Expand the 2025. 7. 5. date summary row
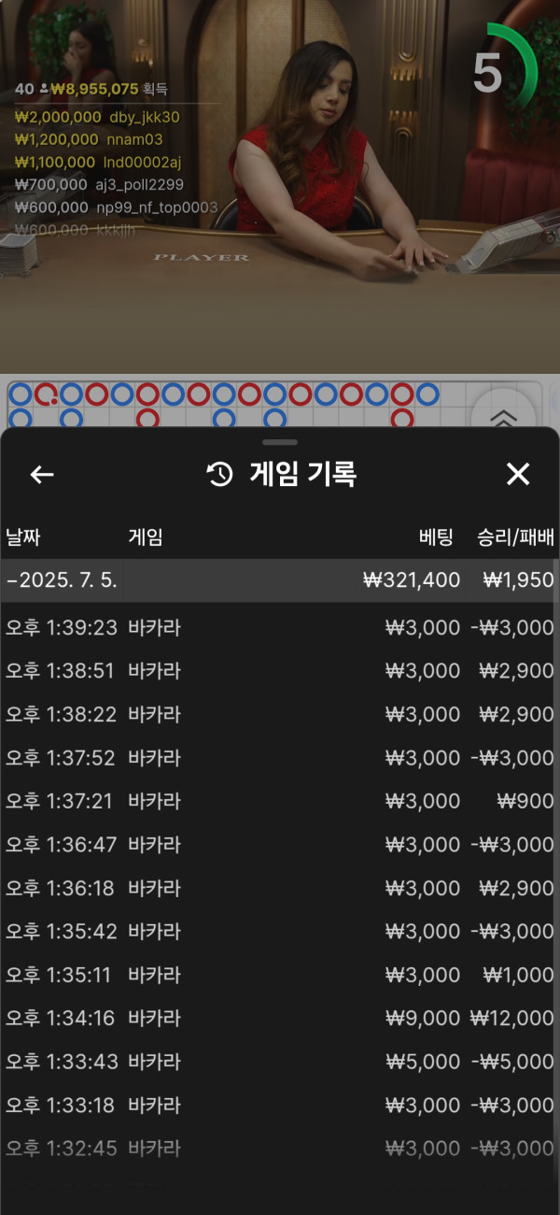 278,580
